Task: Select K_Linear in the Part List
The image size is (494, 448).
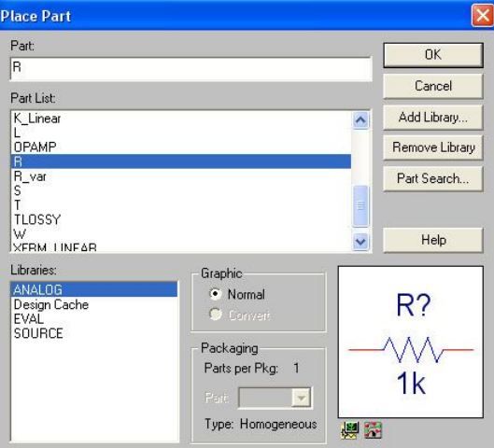Action: click(x=181, y=119)
